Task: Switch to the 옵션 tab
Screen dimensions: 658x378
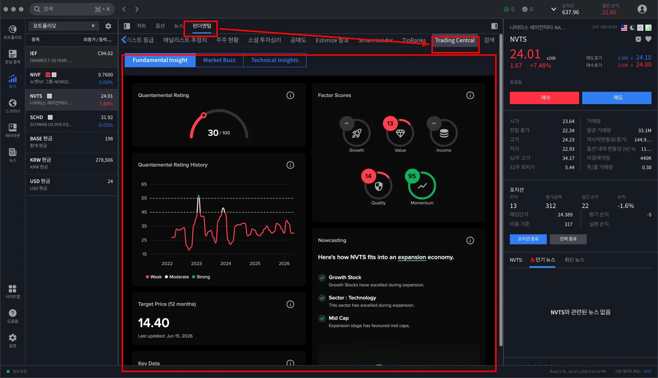Action: (x=160, y=26)
